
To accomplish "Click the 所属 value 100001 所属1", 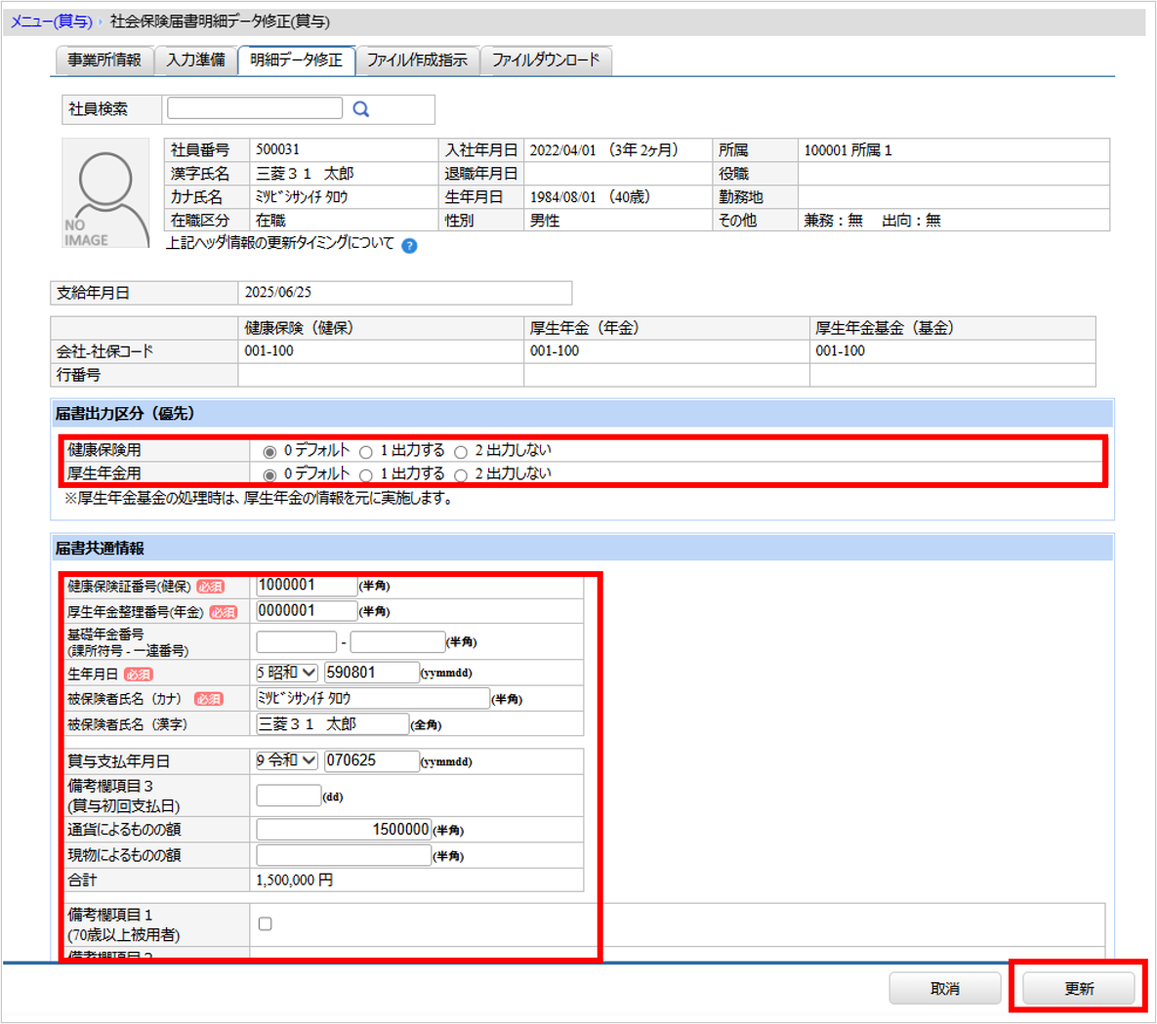I will click(847, 150).
